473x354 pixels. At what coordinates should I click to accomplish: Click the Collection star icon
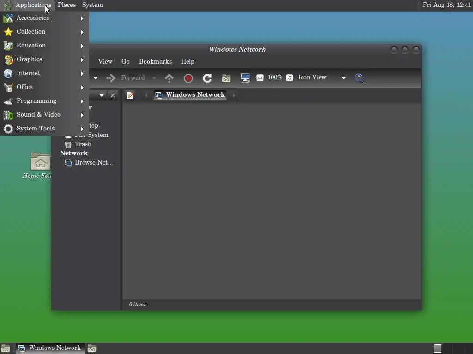[x=8, y=32]
